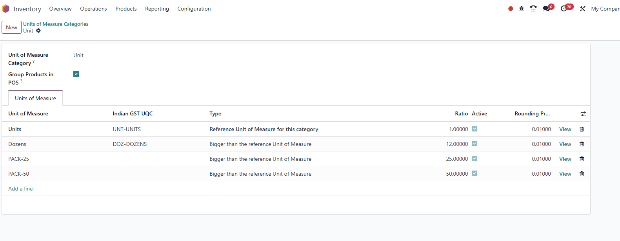The width and height of the screenshot is (620, 241).
Task: Open the gear actions menu beside Unit
Action: (x=38, y=31)
